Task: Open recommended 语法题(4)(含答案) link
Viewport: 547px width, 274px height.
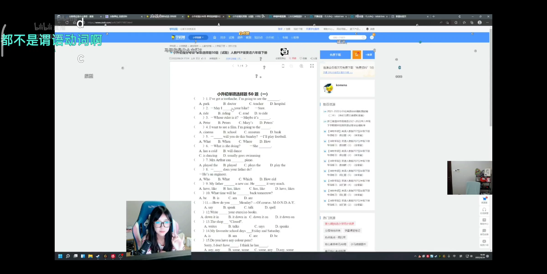Action: point(347,133)
